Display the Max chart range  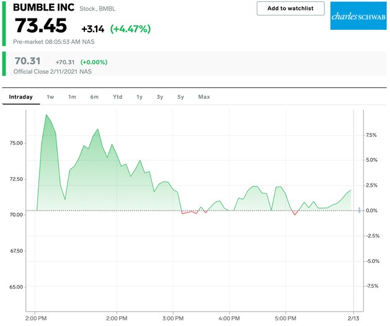coord(204,97)
